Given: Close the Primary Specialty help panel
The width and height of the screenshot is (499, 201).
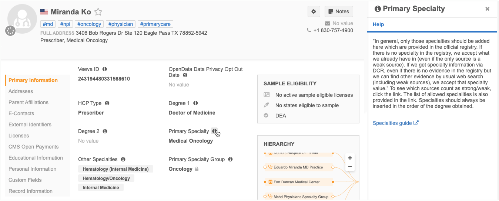Looking at the screenshot, I should click(488, 9).
